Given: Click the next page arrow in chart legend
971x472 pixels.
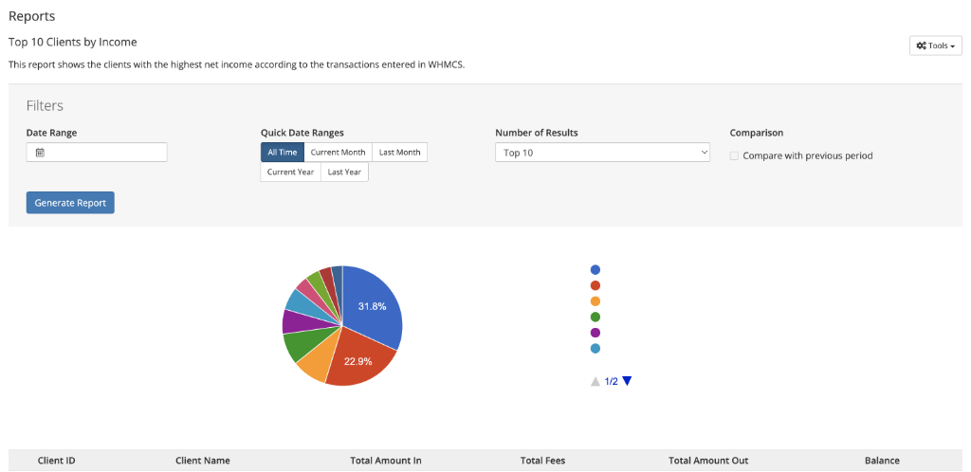Looking at the screenshot, I should coord(627,381).
